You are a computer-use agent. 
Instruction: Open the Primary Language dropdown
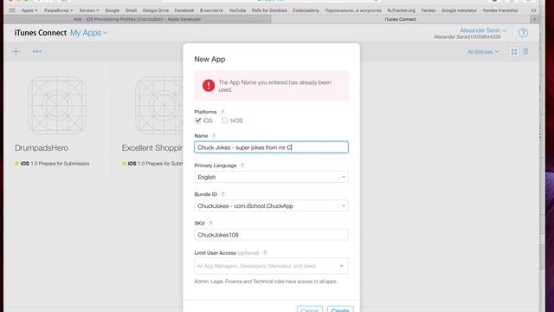coord(271,177)
